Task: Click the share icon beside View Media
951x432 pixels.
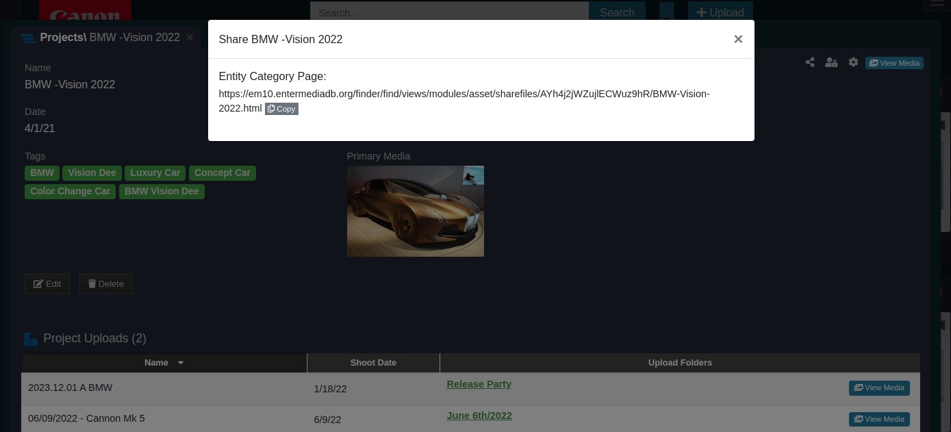Action: pyautogui.click(x=810, y=62)
